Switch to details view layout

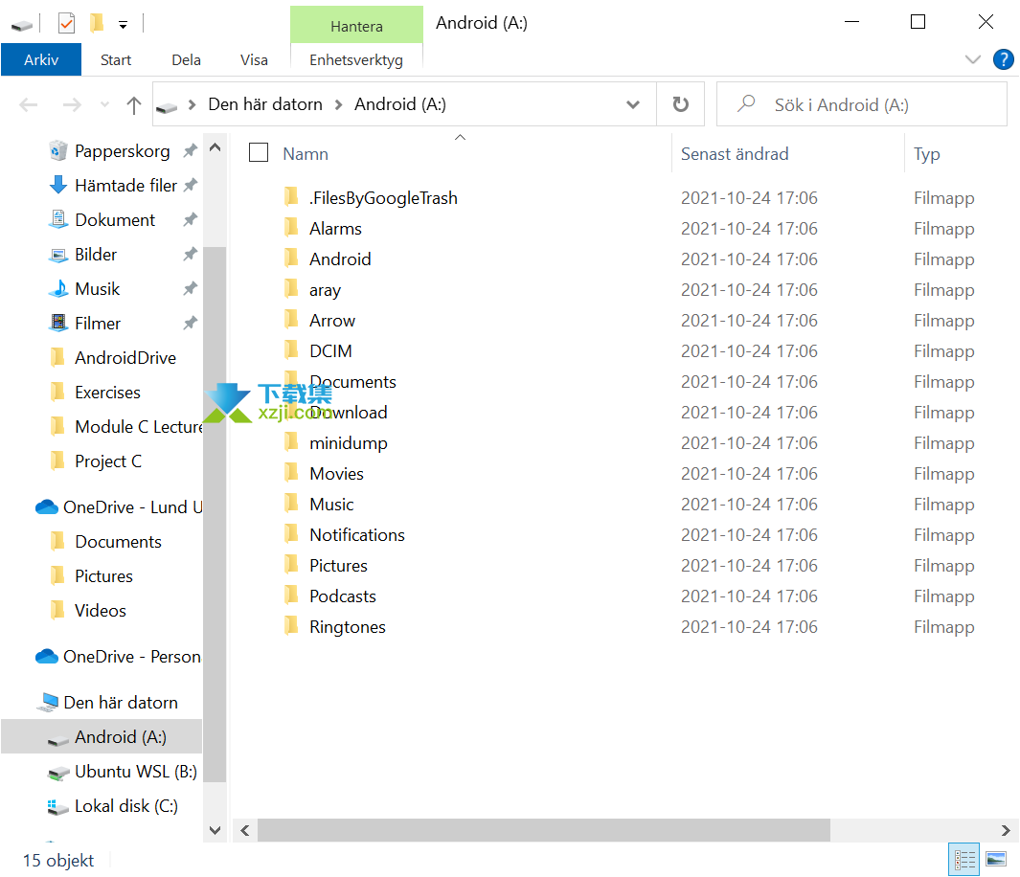(x=964, y=859)
